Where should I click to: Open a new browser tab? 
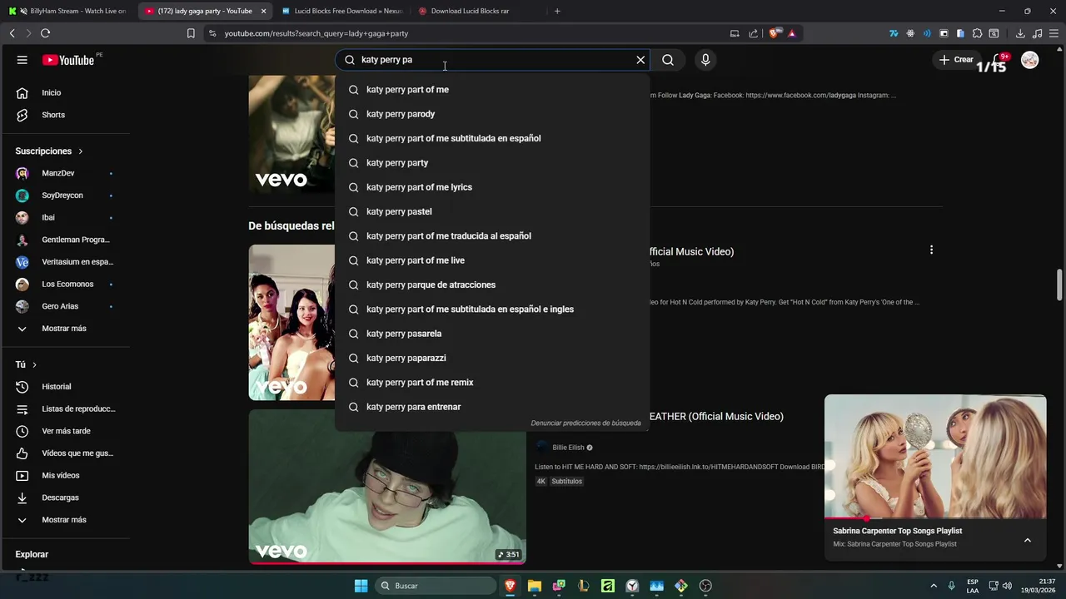(557, 11)
